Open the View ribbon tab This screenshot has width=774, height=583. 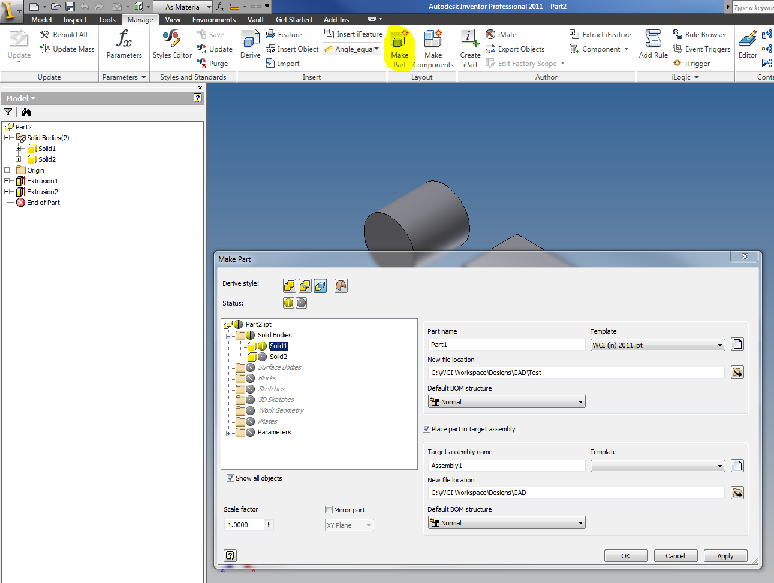[x=173, y=20]
